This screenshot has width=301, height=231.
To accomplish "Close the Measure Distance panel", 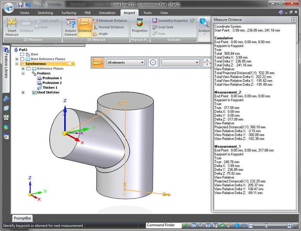I will 294,20.
